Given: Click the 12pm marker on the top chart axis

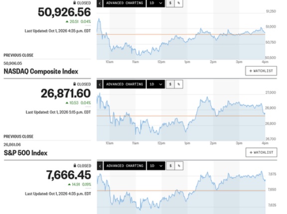Looking at the screenshot, I should [161, 62].
